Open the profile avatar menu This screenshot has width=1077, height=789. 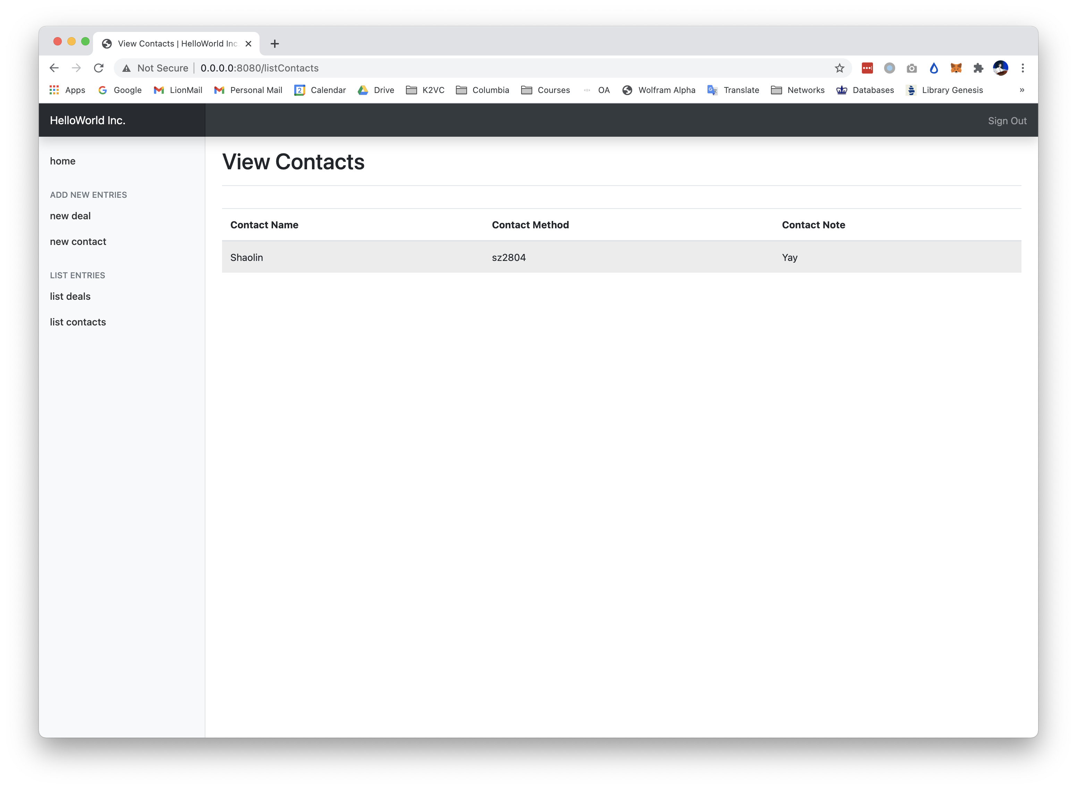1000,68
